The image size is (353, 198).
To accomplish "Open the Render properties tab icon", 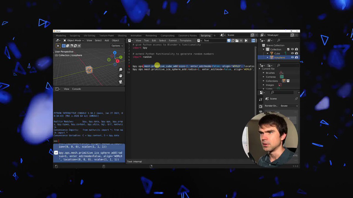I will click(x=261, y=106).
